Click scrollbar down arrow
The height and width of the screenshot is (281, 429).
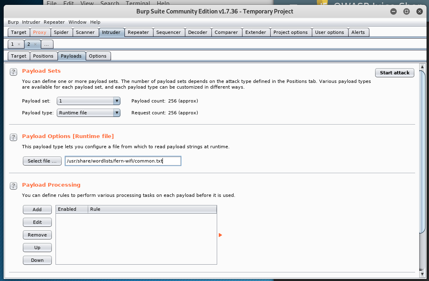coord(422,274)
